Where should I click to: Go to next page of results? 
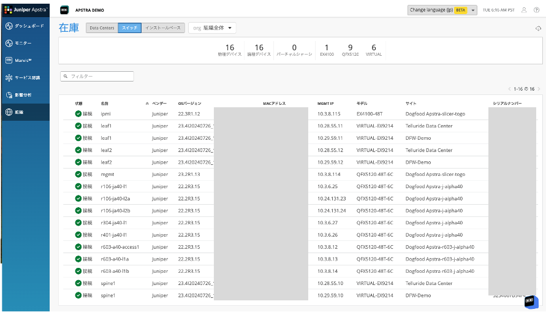click(539, 89)
